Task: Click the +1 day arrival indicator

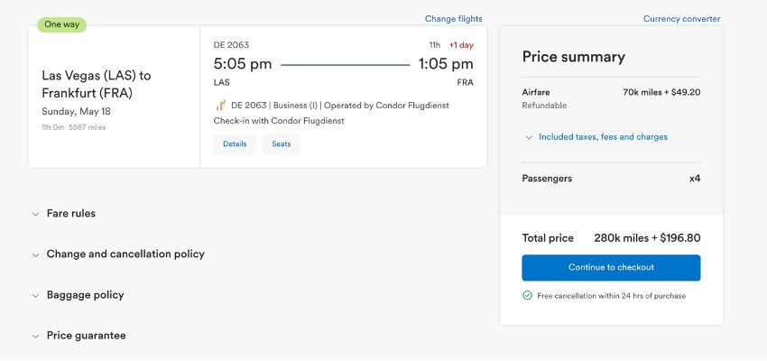Action: click(x=461, y=45)
